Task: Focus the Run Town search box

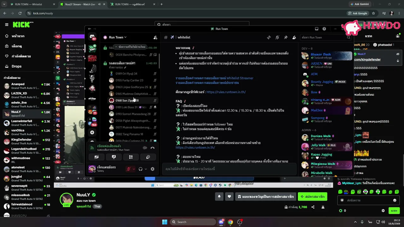Action: [326, 37]
